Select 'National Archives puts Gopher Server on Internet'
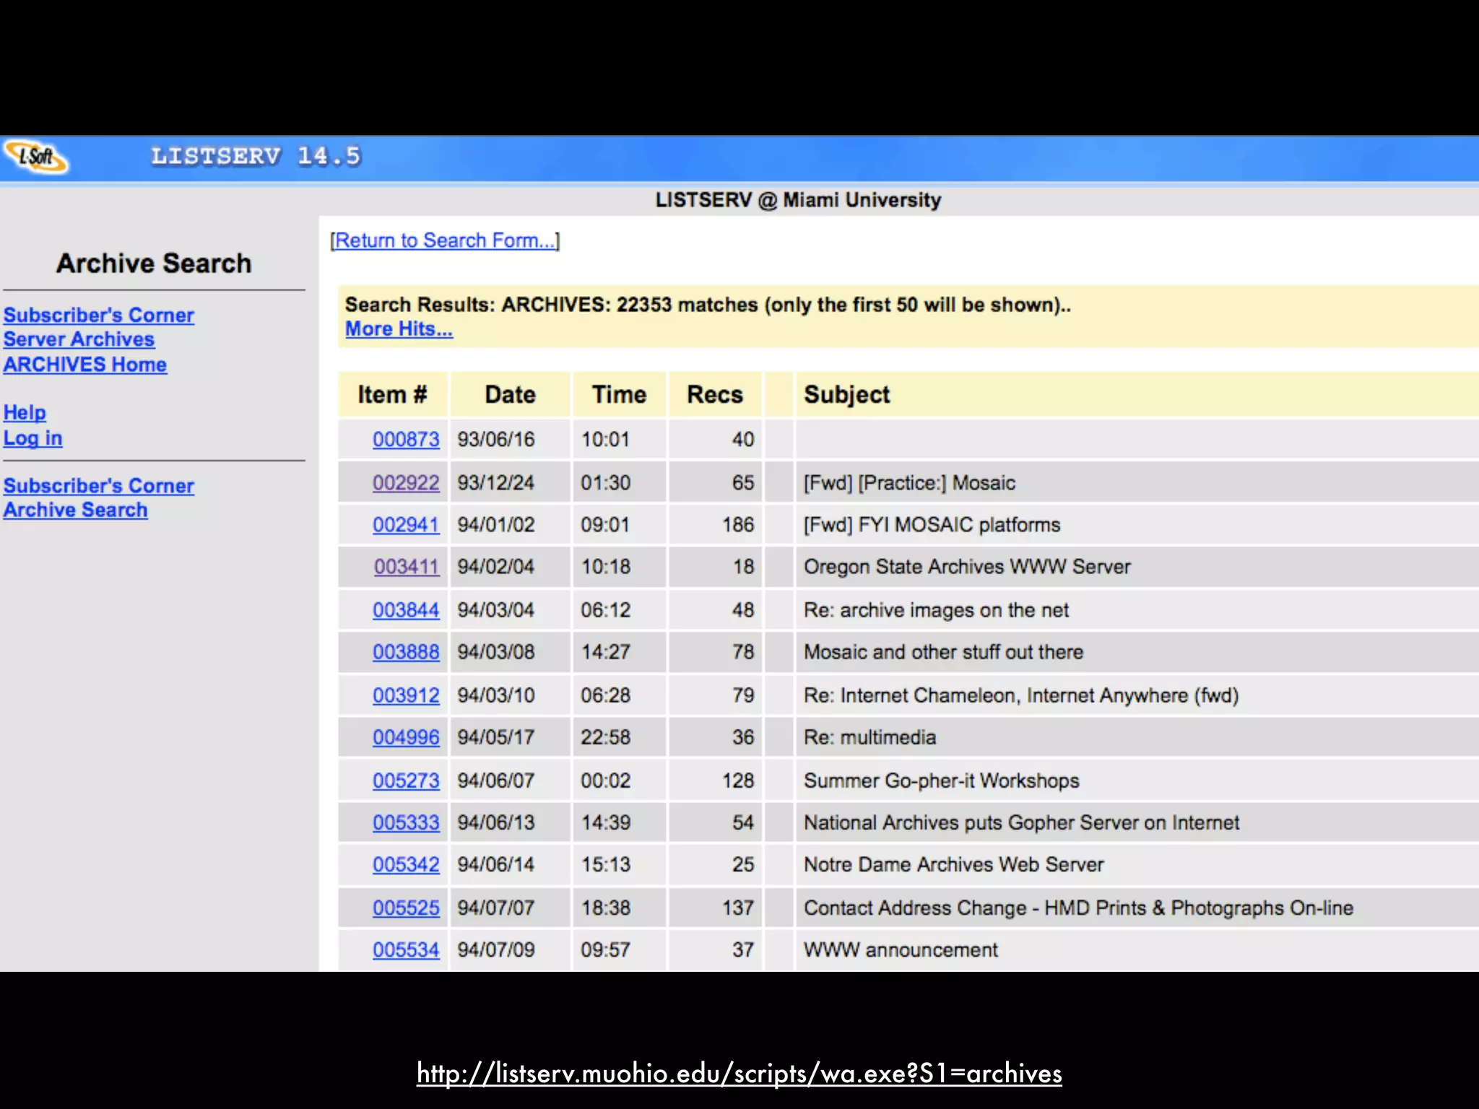This screenshot has height=1109, width=1479. [x=1022, y=822]
